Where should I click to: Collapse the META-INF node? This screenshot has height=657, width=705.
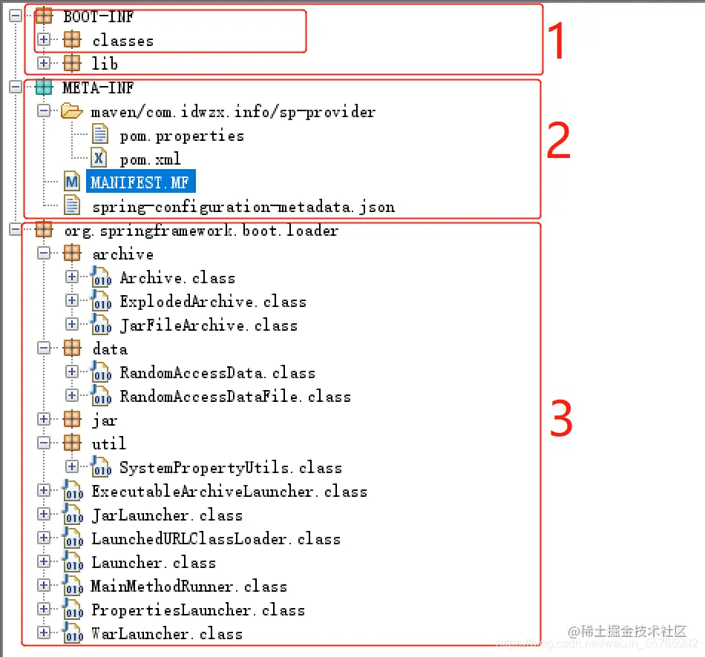point(16,87)
